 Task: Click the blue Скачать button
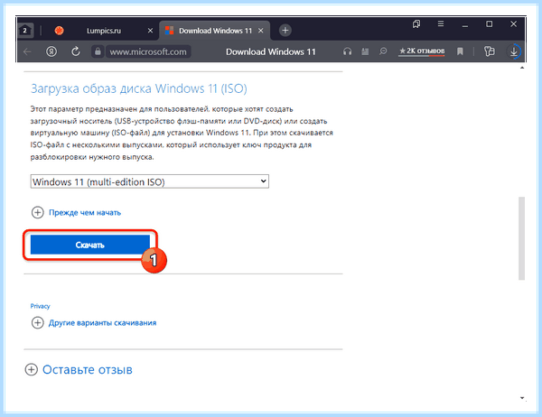click(89, 245)
